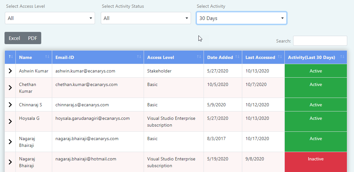Click Inactive status cell for hotmail user
The width and height of the screenshot is (354, 172).
(x=316, y=162)
